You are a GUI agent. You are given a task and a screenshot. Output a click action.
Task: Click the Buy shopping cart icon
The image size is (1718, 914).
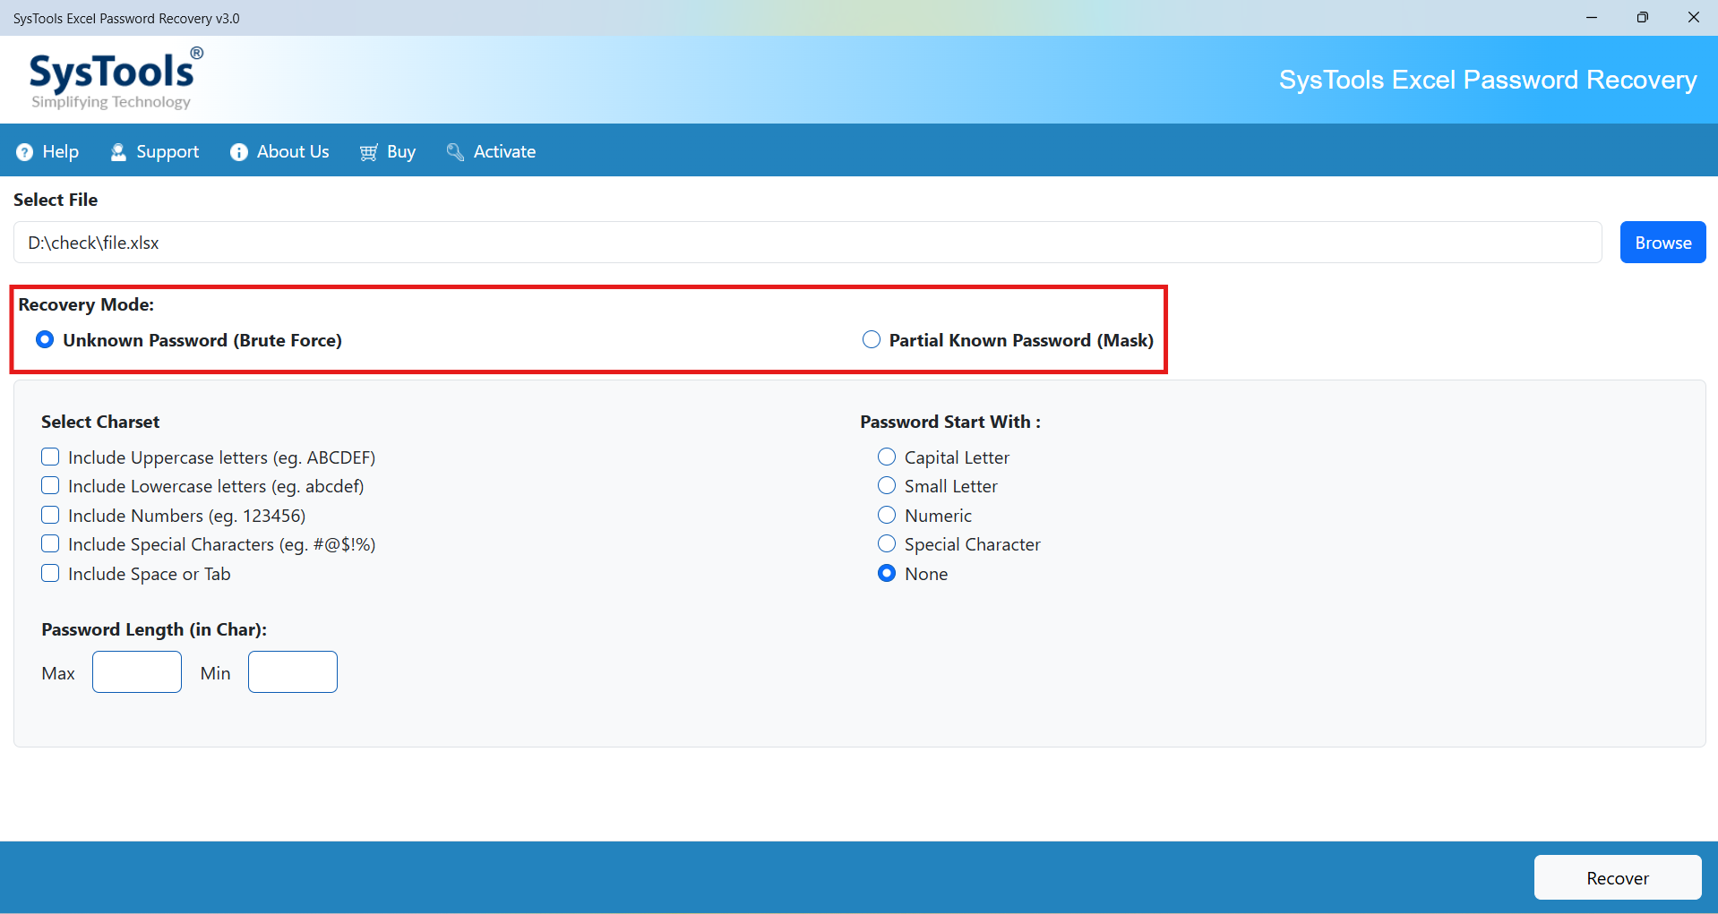(368, 152)
